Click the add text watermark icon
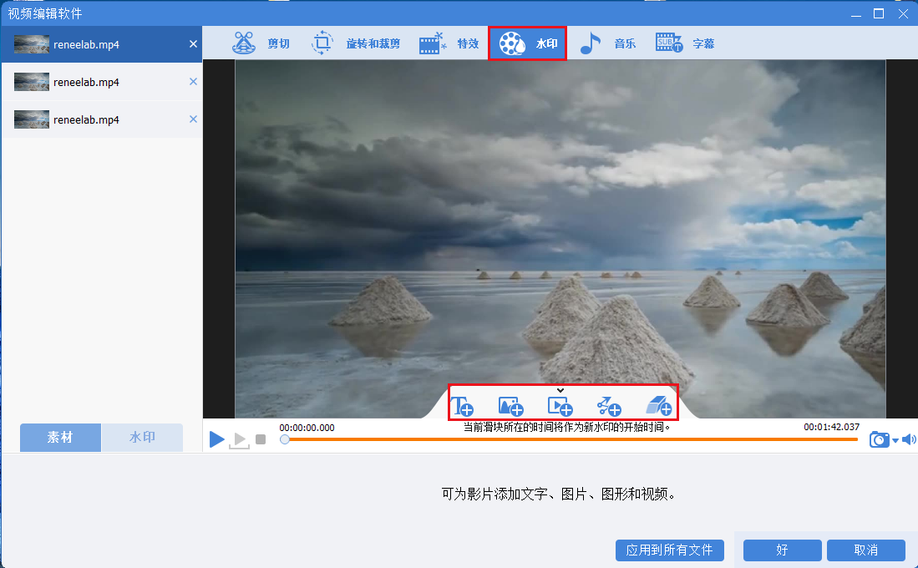 coord(462,405)
